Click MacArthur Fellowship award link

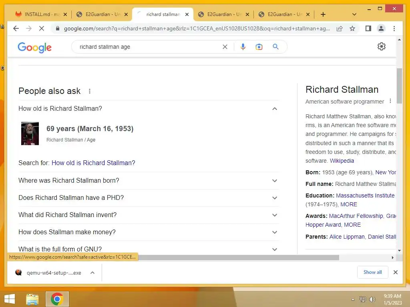coord(356,216)
